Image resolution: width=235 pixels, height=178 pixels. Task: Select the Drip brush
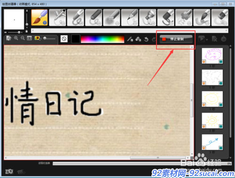202,17
